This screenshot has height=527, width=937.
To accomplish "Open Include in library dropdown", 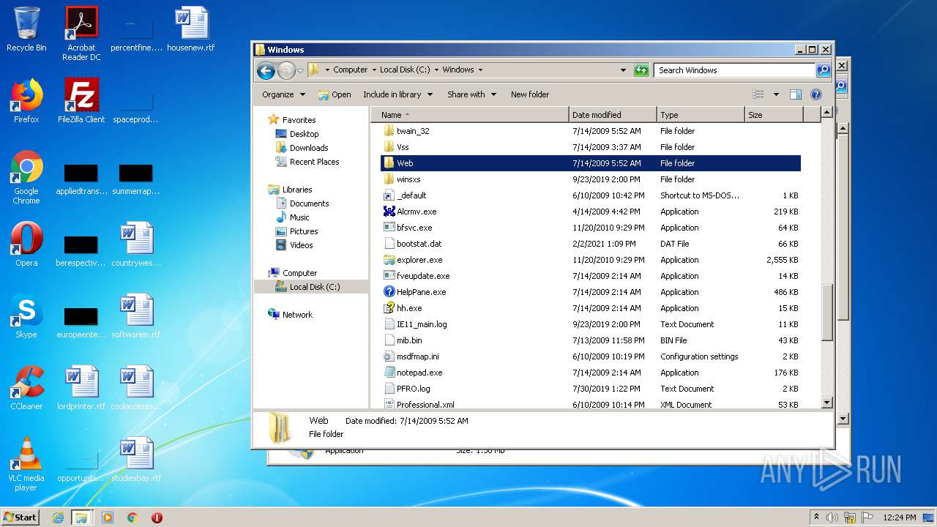I will pos(397,94).
